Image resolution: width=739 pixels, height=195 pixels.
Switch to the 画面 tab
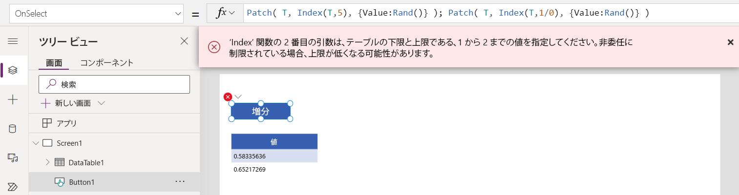pos(54,62)
